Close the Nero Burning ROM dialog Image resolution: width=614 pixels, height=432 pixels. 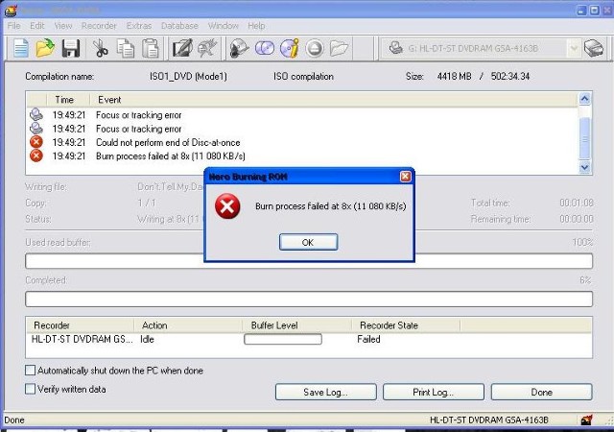pyautogui.click(x=405, y=177)
